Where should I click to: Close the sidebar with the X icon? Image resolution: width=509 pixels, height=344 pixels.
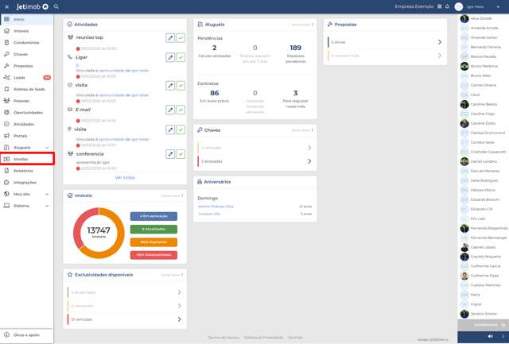pyautogui.click(x=7, y=6)
